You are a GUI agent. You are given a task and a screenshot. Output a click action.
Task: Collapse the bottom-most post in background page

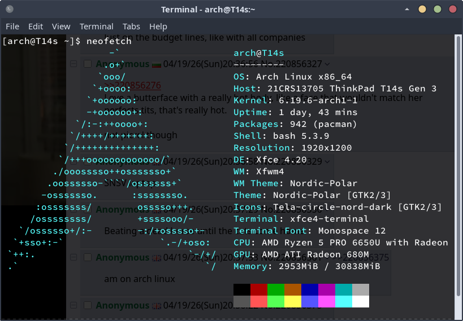pyautogui.click(x=73, y=305)
